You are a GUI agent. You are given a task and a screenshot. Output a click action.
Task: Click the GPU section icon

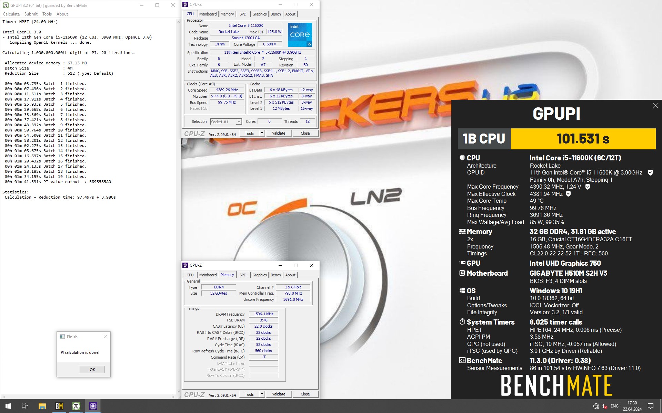point(462,263)
